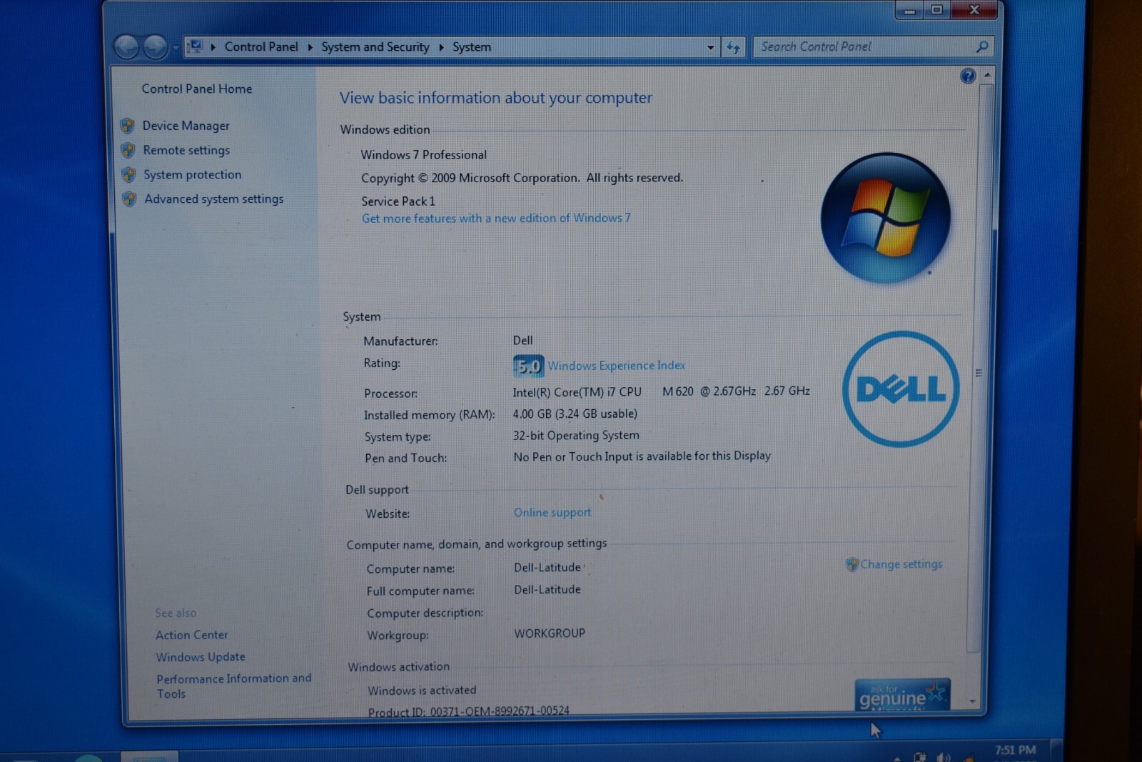The width and height of the screenshot is (1142, 762).
Task: Click the shield icon beside System protection
Action: (129, 174)
